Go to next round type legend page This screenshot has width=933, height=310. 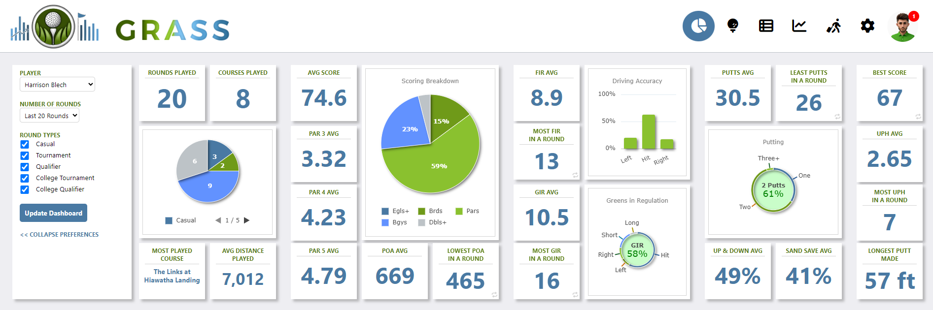coord(247,220)
